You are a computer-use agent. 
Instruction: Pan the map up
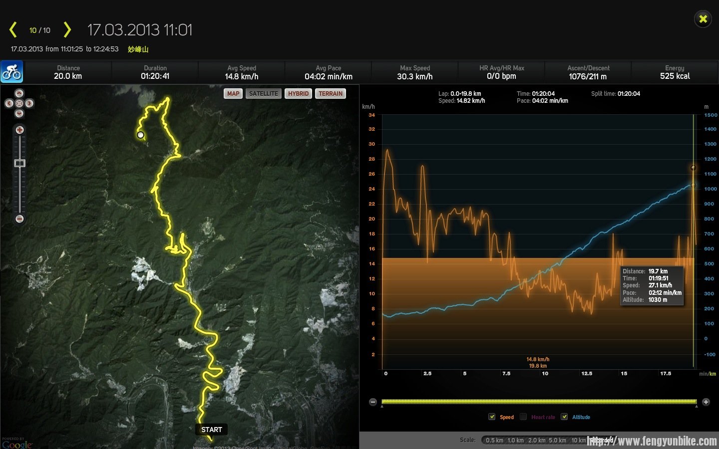[19, 93]
